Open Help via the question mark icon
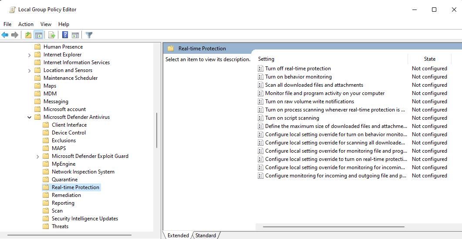The height and width of the screenshot is (239, 462). point(65,35)
